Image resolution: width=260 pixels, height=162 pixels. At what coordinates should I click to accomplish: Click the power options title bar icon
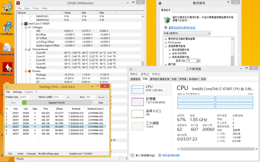click(160, 3)
